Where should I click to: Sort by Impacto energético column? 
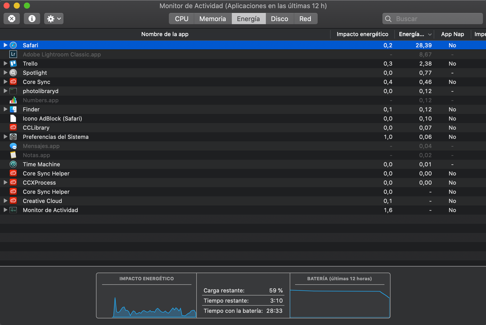362,34
